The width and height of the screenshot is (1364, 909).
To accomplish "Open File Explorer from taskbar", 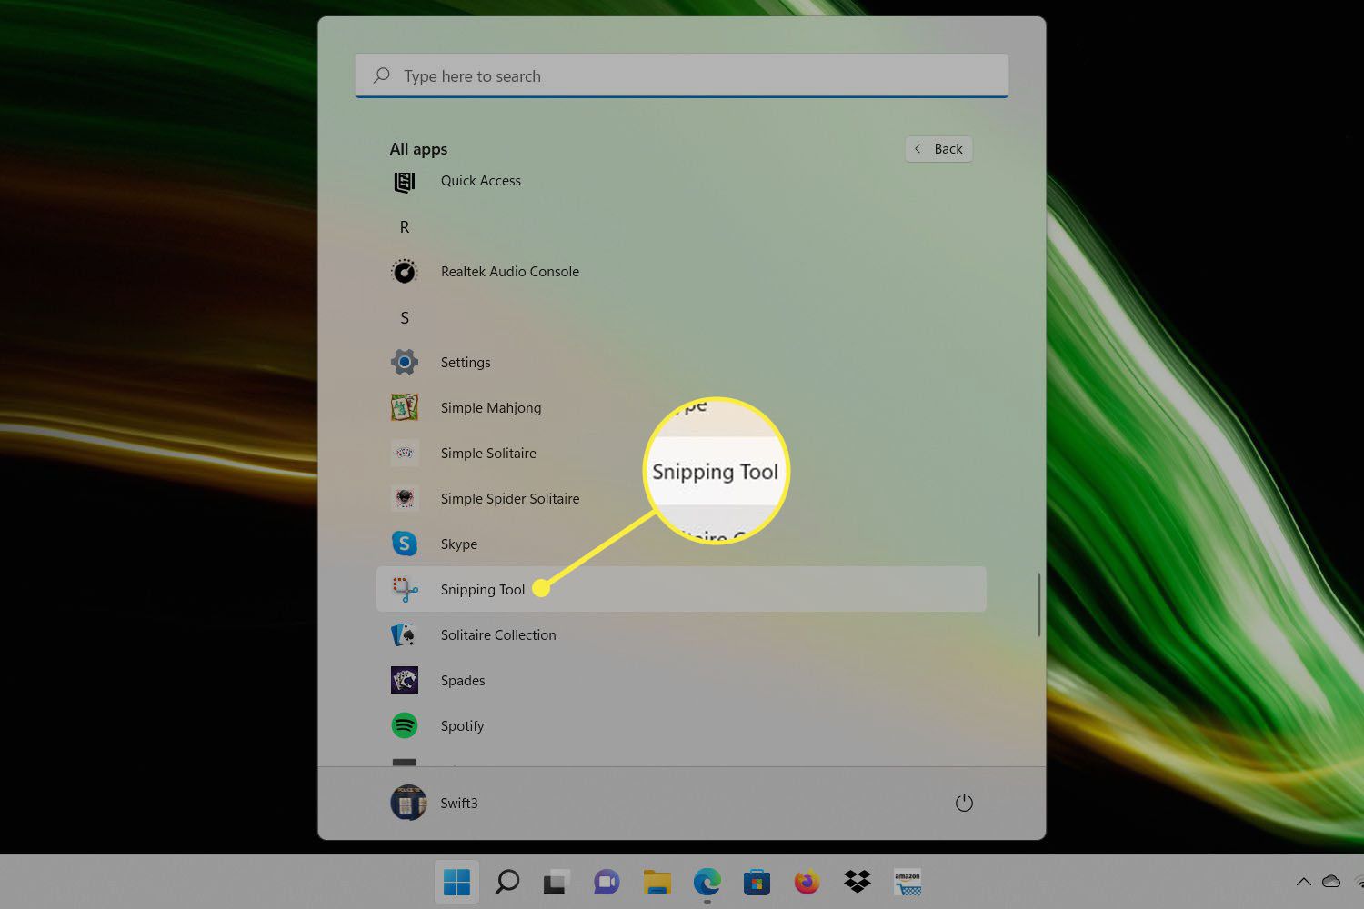I will point(657,881).
